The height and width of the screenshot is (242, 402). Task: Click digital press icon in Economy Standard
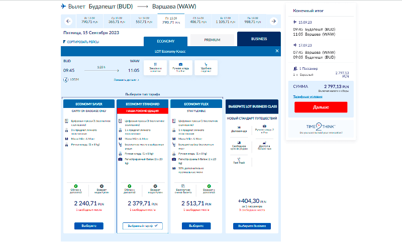click(120, 121)
